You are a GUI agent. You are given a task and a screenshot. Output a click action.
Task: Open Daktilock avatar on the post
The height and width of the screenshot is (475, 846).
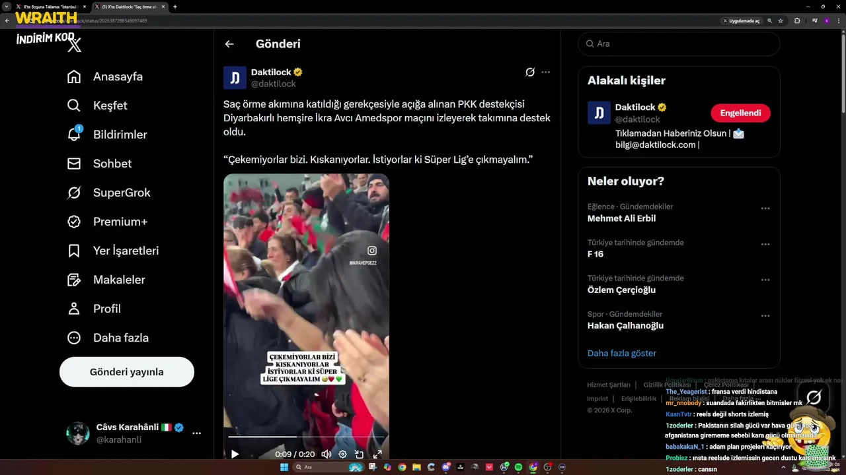click(235, 78)
